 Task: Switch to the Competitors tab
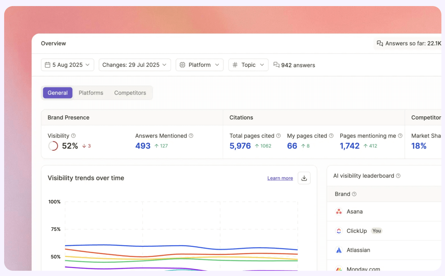pyautogui.click(x=130, y=93)
